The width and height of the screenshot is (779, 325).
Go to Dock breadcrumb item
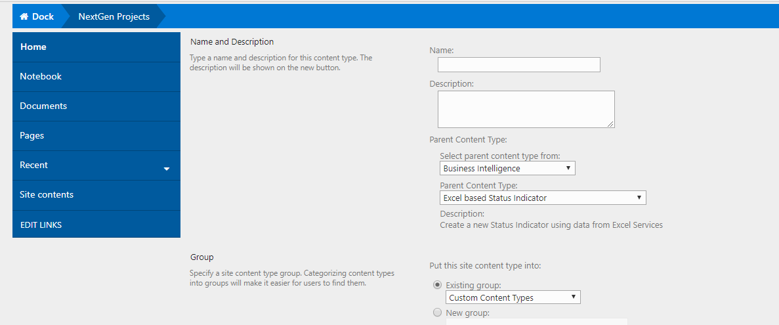coord(37,16)
